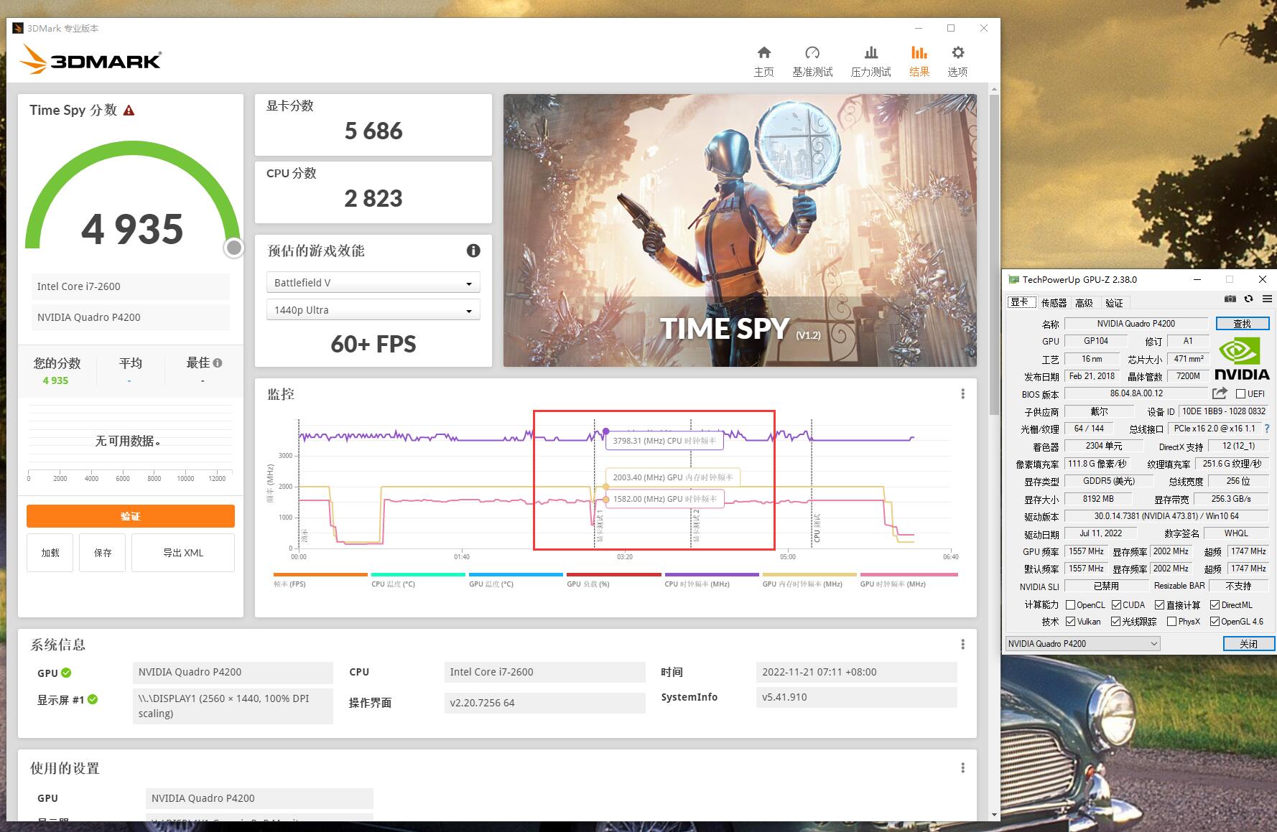Screen dimensions: 1277x832
Task: Switch to the 高级 tab in GPU-Z
Action: click(1084, 303)
